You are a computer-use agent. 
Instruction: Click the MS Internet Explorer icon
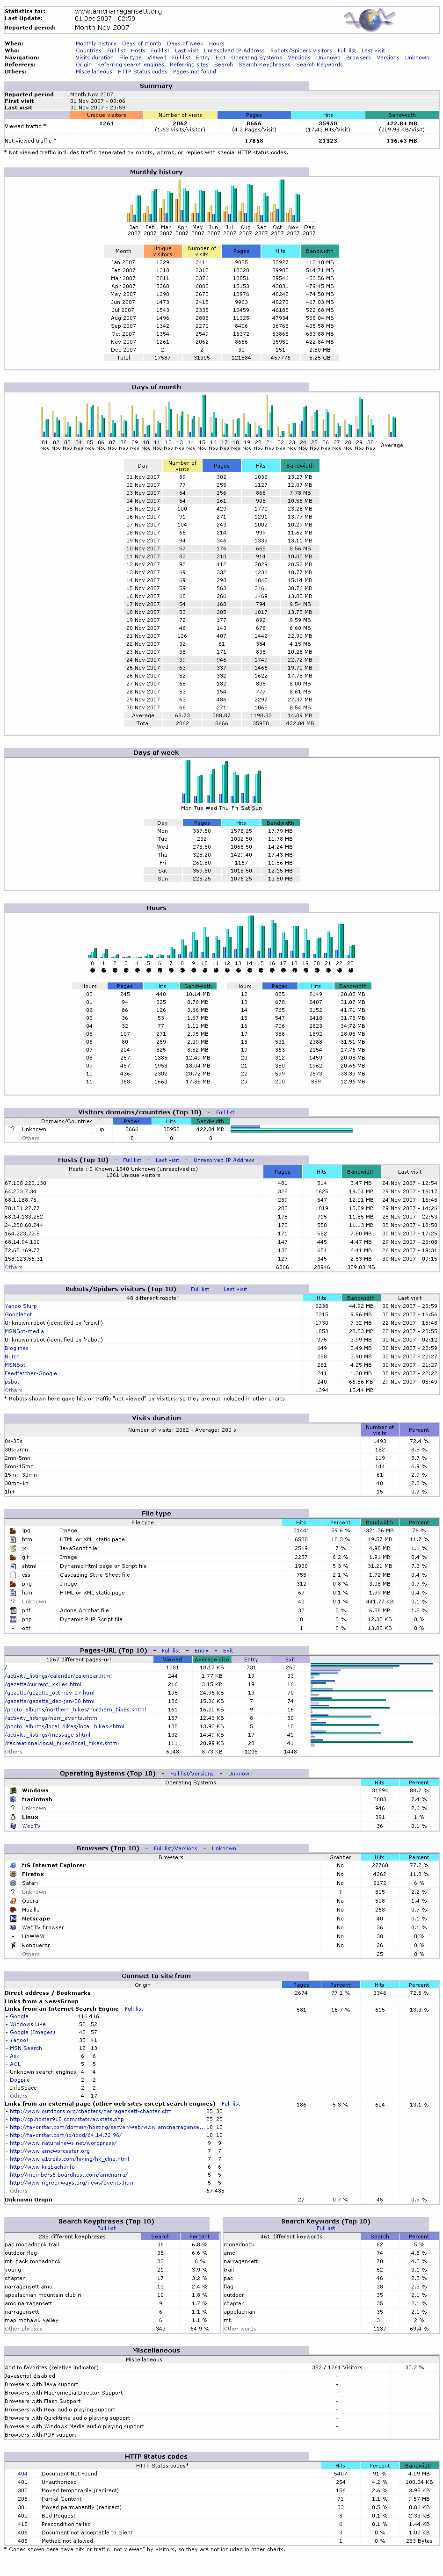tap(12, 1865)
